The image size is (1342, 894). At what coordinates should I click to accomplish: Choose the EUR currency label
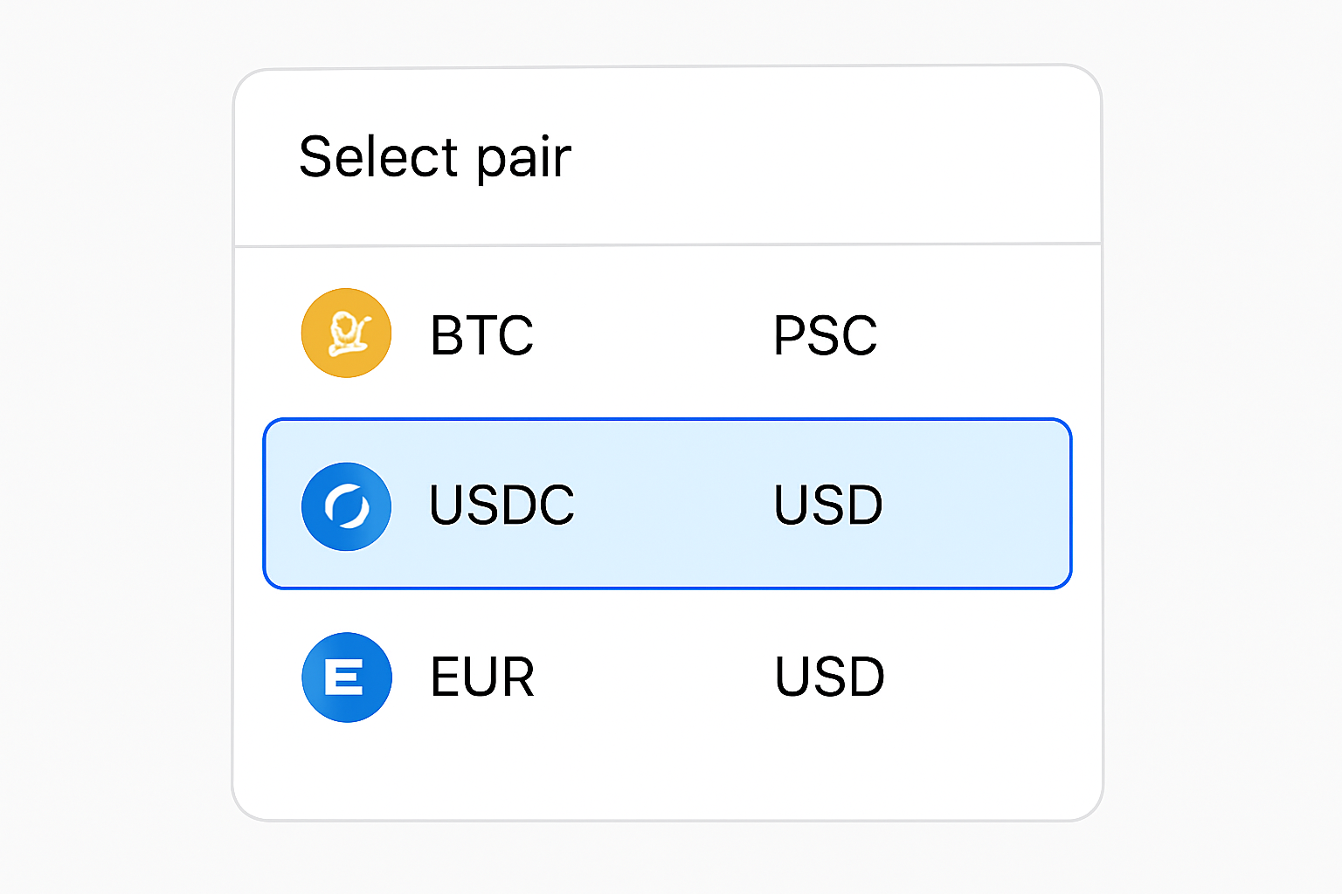482,677
